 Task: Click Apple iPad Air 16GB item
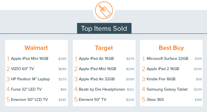[x=96, y=58]
